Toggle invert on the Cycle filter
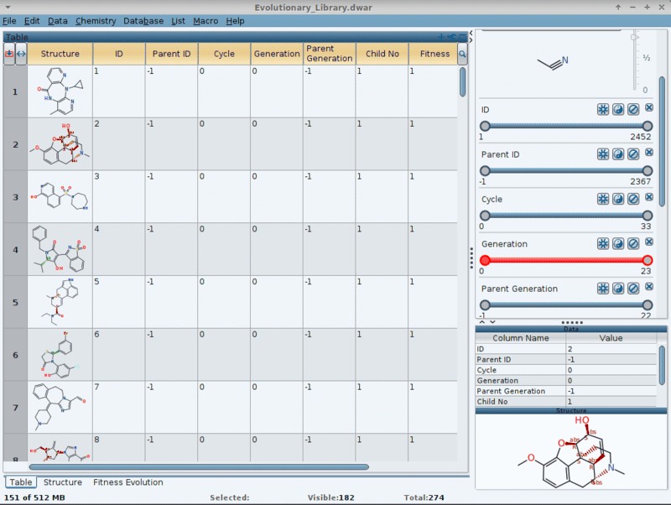671x505 pixels. [618, 199]
